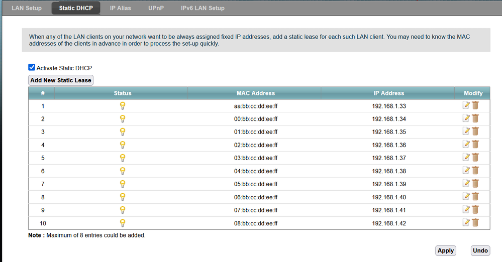Toggle the status bulb for 192.168.1.40

click(x=122, y=197)
